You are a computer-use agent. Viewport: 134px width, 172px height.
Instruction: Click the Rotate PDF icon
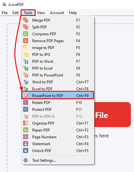tap(26, 103)
